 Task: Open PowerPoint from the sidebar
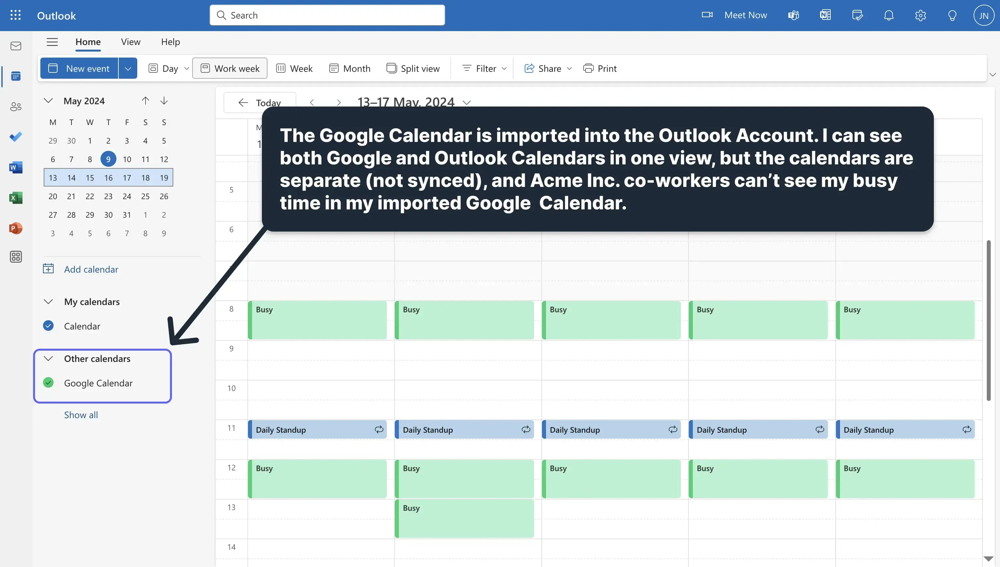(16, 228)
